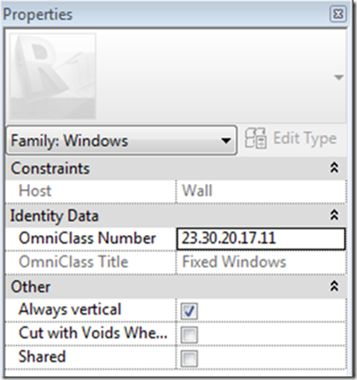Select the OmniClass Number parameter label
357x380 pixels.
pos(87,238)
